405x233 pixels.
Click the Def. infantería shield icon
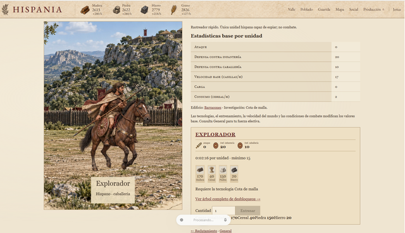tap(215, 146)
